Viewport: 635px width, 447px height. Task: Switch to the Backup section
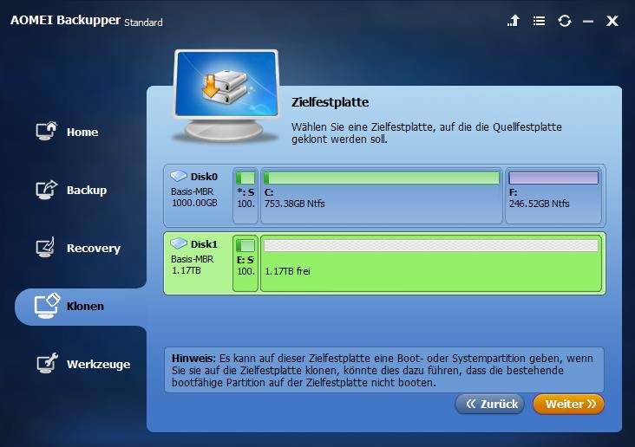[87, 190]
